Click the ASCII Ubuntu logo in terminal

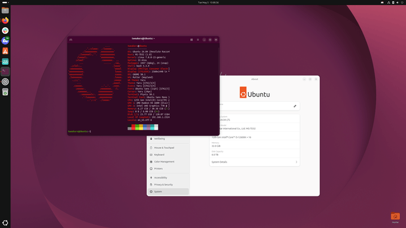tap(95, 74)
